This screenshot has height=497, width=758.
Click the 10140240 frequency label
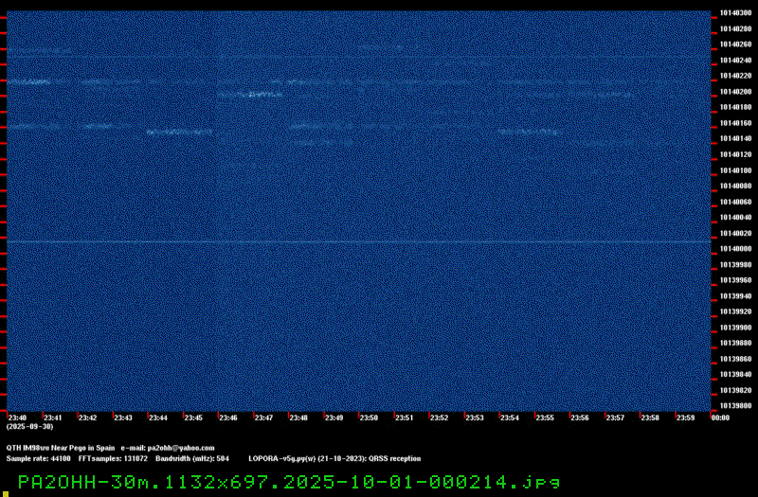(x=735, y=61)
